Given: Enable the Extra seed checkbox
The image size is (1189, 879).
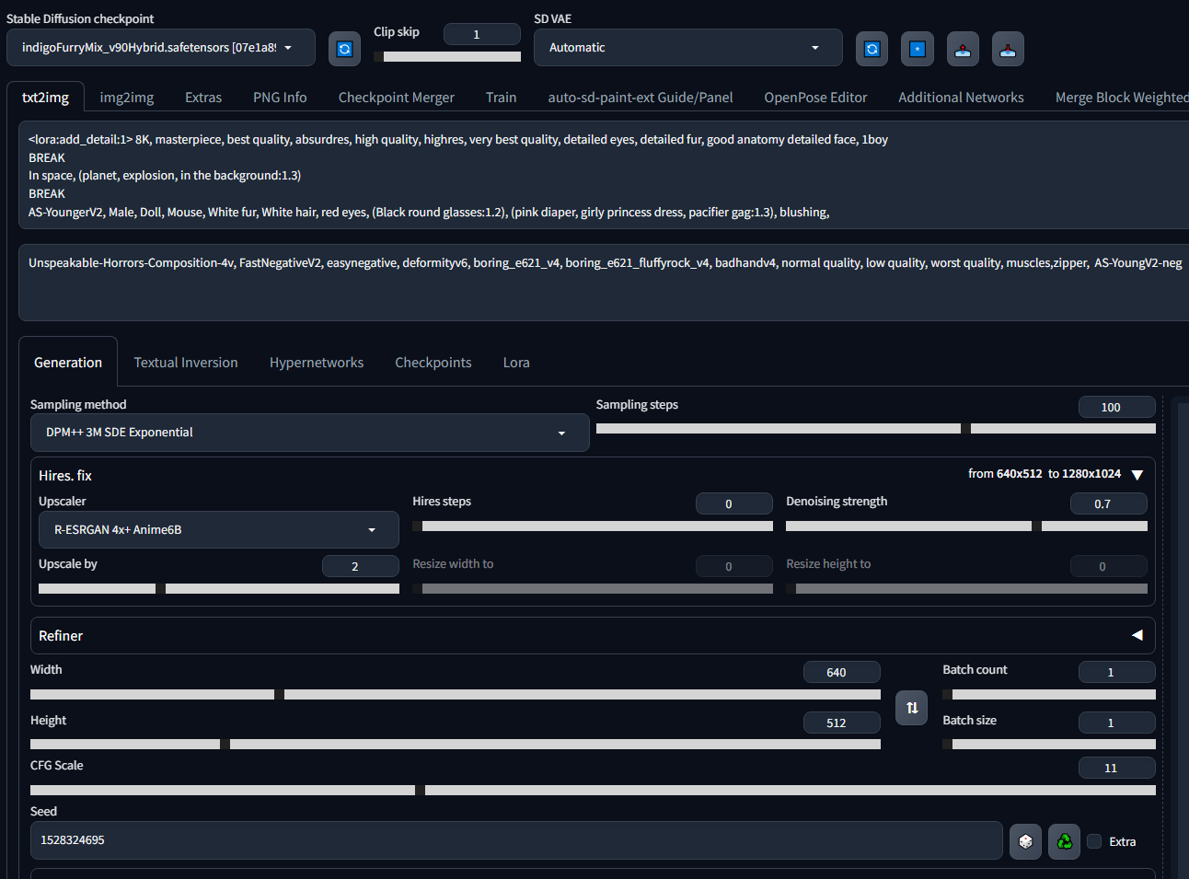Looking at the screenshot, I should [1094, 841].
